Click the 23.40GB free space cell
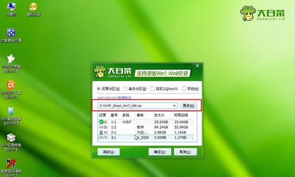 click(181, 122)
